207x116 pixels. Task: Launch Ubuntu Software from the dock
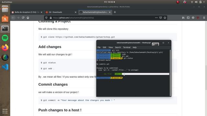pyautogui.click(x=5, y=19)
